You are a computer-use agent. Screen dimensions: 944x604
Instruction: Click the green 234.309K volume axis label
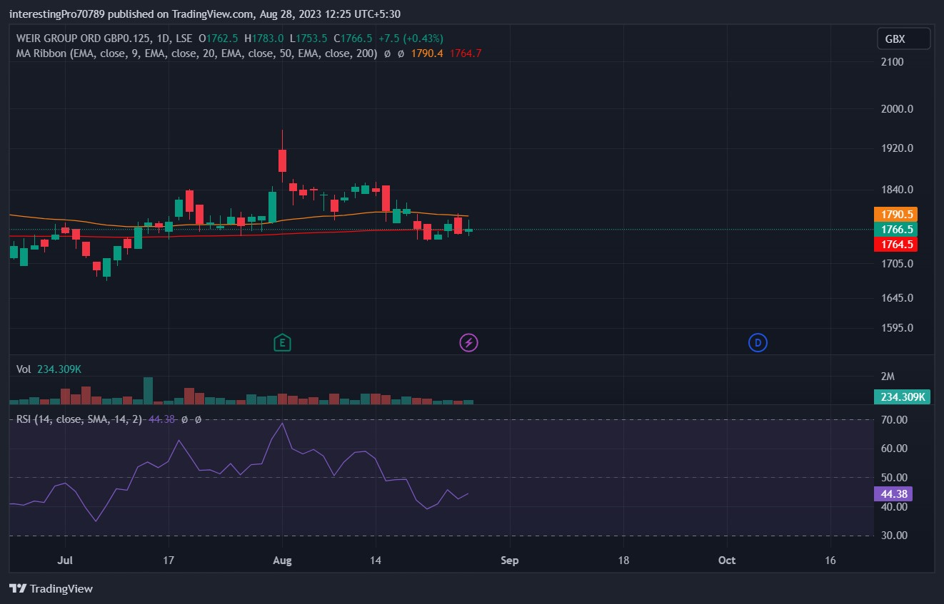[902, 397]
